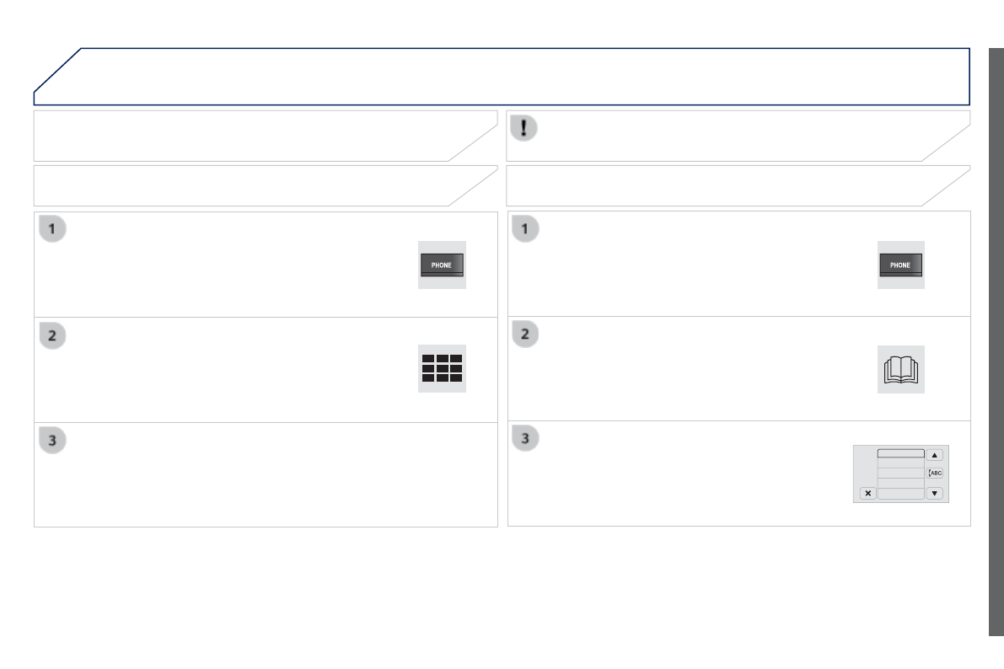1004x669 pixels.
Task: Tap the ABC alphabetical sort button
Action: 934,473
